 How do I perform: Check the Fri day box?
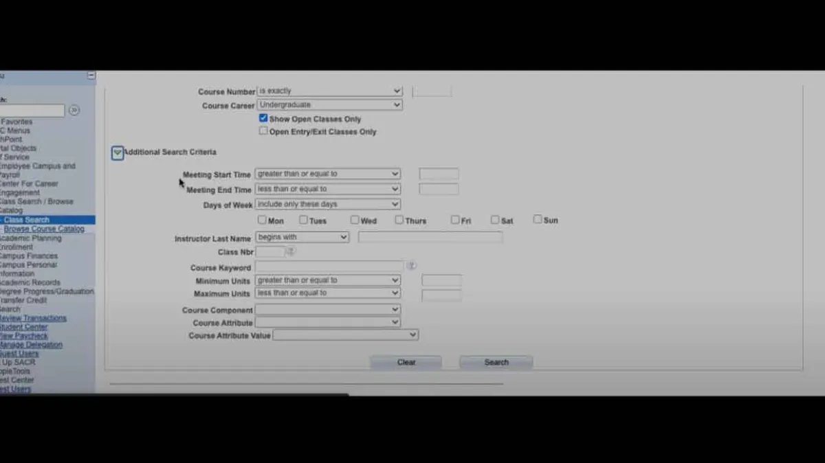tap(455, 220)
